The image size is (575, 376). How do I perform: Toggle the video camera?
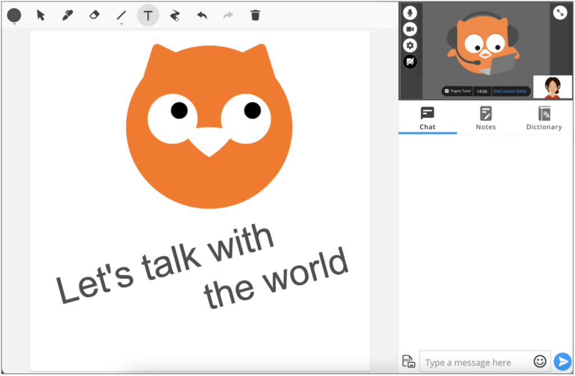410,29
